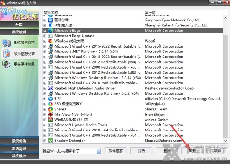This screenshot has width=230, height=164.
Task: Click the 软件管家 button
Action: click(x=115, y=151)
